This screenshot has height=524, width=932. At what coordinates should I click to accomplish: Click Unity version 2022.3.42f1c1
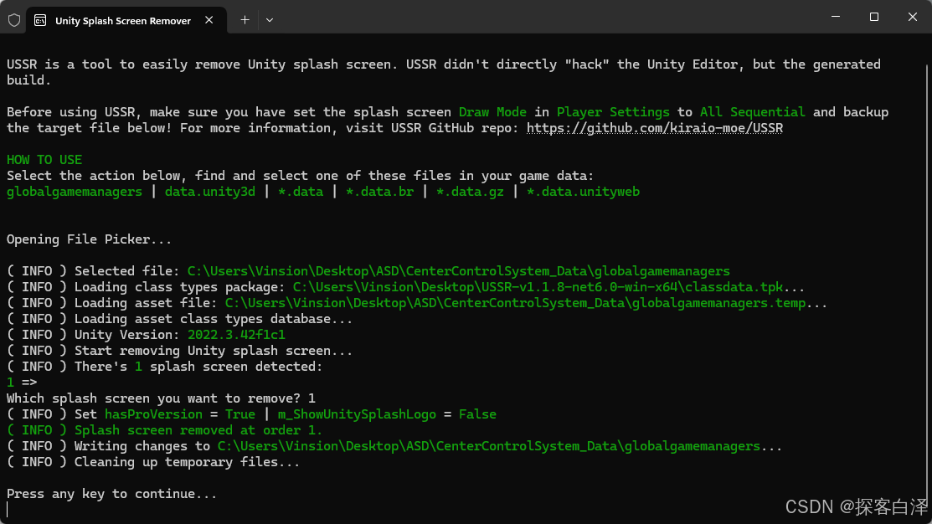237,335
